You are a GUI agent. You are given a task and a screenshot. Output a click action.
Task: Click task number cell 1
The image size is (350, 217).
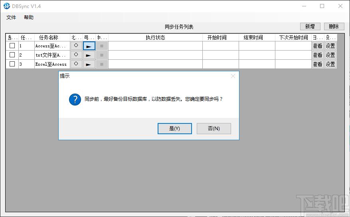[27, 46]
